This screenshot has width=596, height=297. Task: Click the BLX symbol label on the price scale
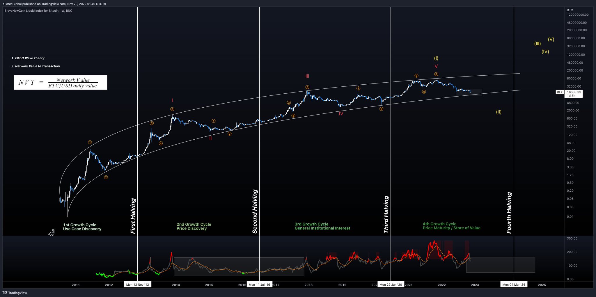(560, 92)
